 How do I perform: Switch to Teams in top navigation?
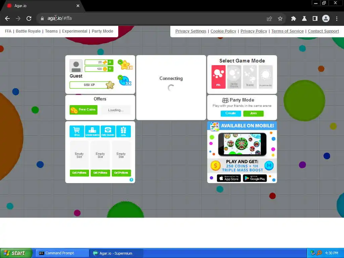[51, 31]
